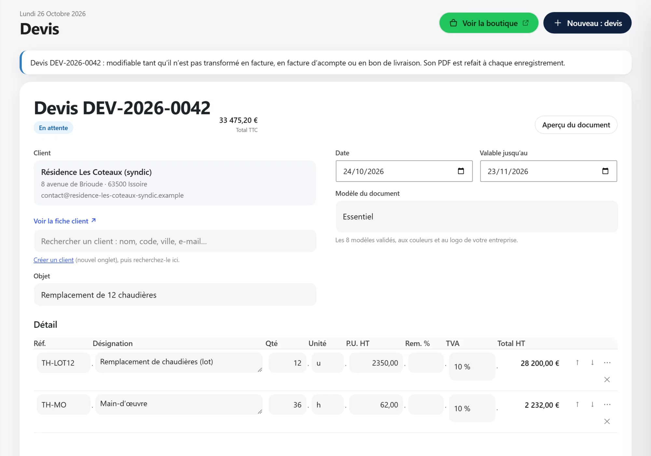Focus the Rechercher un client search field
The height and width of the screenshot is (456, 651).
(175, 241)
